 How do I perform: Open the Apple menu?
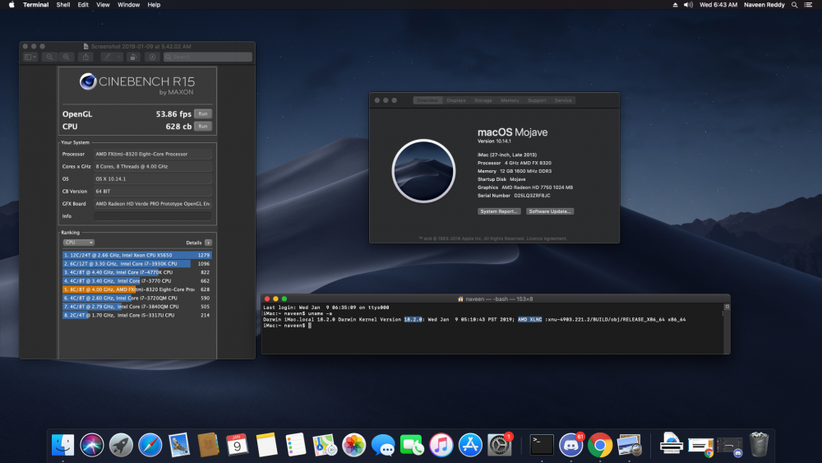(12, 5)
